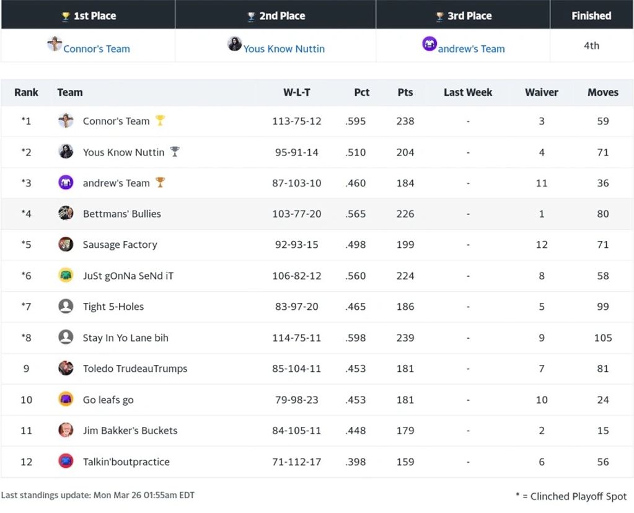Click Go leafs go jersey icon
The height and width of the screenshot is (513, 634).
(66, 400)
